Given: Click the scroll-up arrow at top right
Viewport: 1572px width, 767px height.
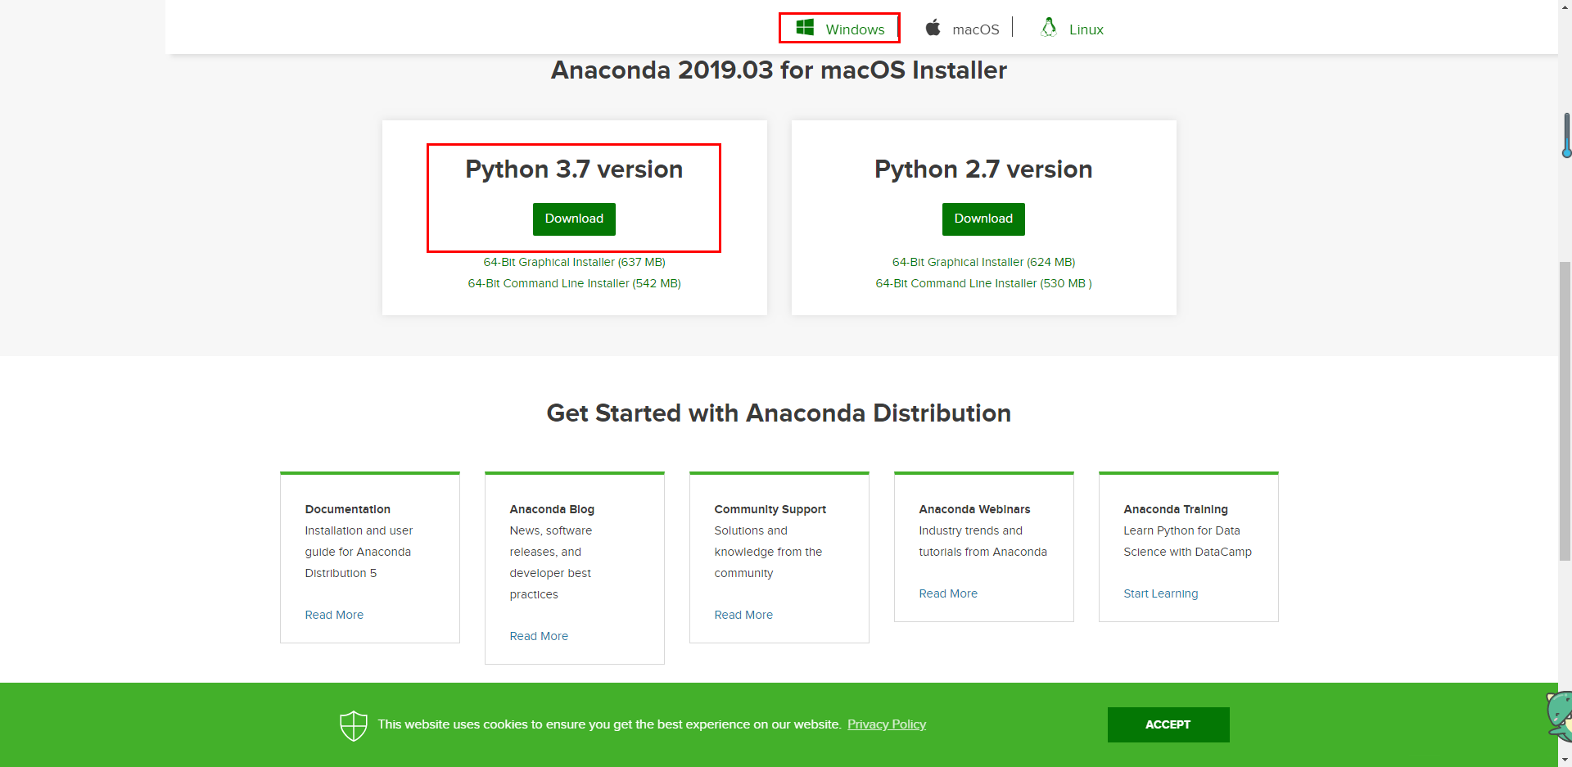Looking at the screenshot, I should [1563, 7].
